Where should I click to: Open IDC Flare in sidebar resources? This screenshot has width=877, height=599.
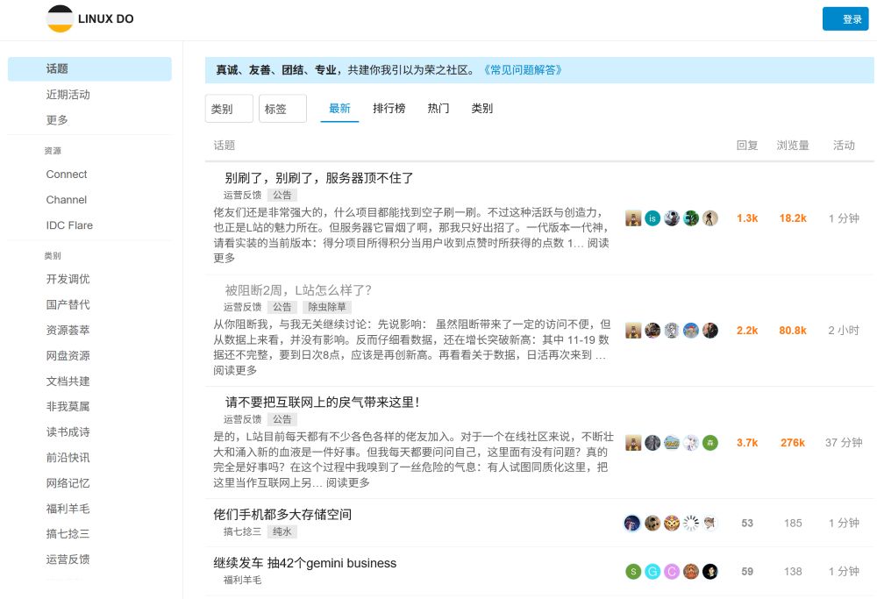point(69,225)
